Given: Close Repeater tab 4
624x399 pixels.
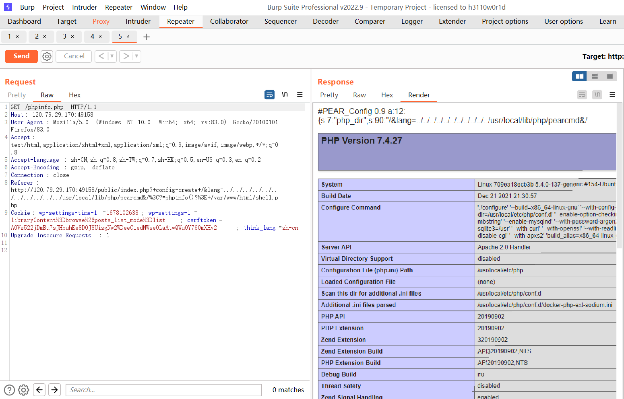Looking at the screenshot, I should [100, 37].
